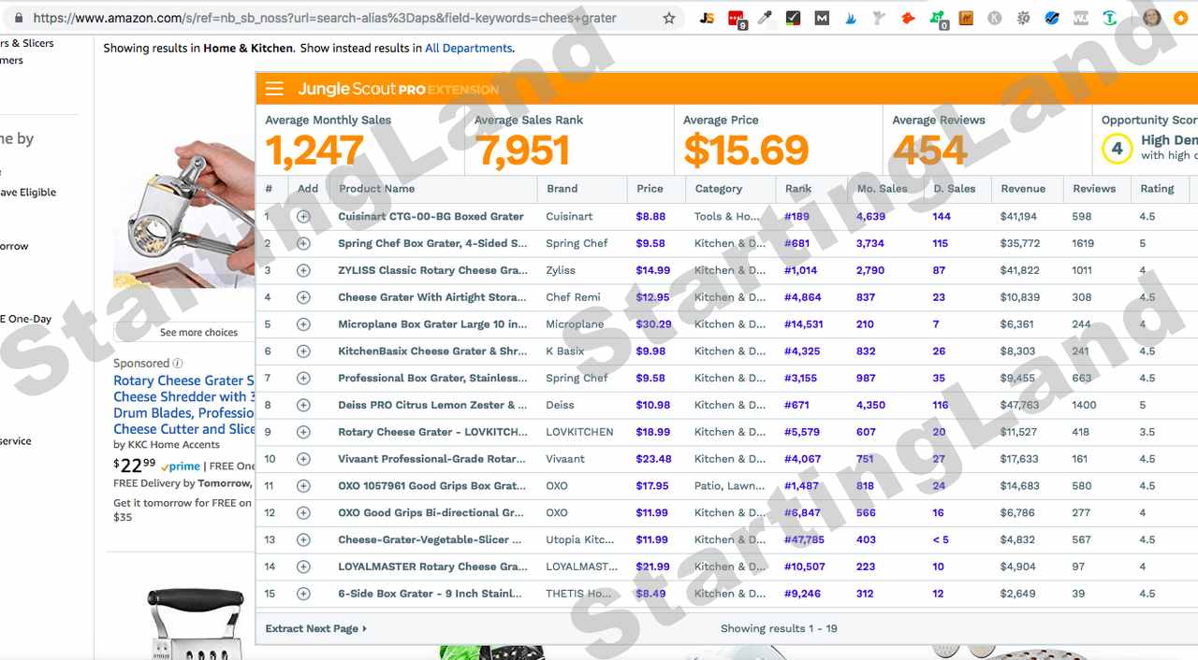Click revenue $41,822 cell
The height and width of the screenshot is (660, 1198).
coord(1019,271)
